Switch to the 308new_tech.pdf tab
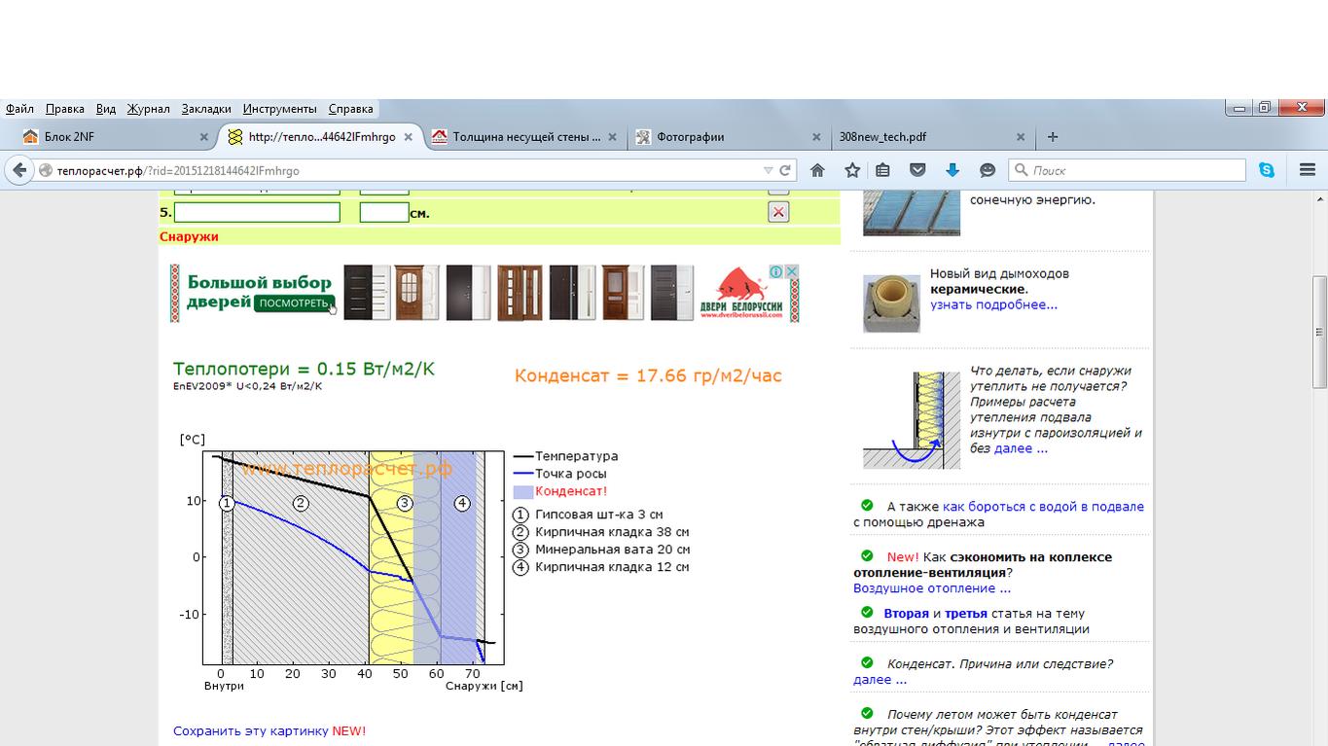Viewport: 1328px width, 746px height. pyautogui.click(x=882, y=137)
